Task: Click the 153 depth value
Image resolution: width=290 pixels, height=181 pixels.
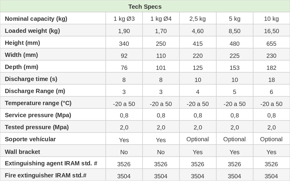Action: coord(234,68)
